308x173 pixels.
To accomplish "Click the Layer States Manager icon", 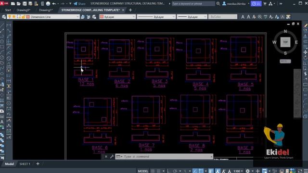I will point(94,17).
